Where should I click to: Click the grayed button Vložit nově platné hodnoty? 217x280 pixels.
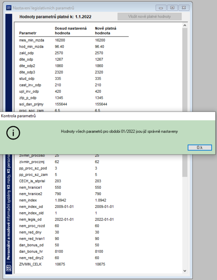click(150, 16)
